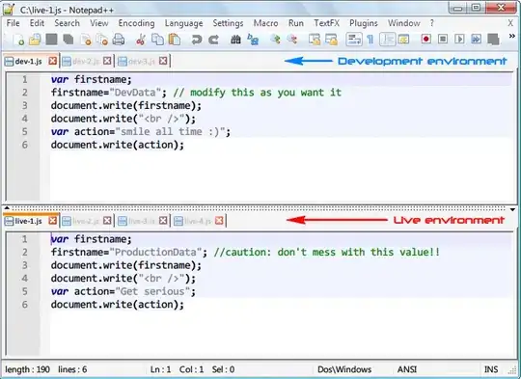Image resolution: width=521 pixels, height=379 pixels.
Task: Click the Open file folder icon
Action: click(35, 40)
